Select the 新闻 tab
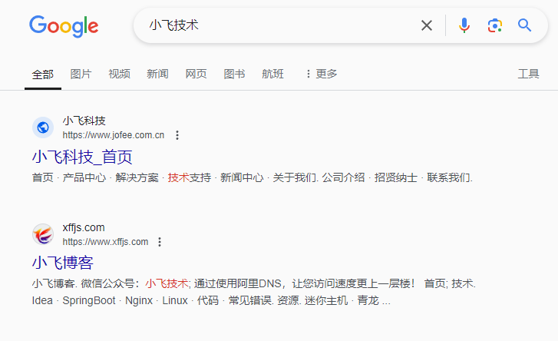Image resolution: width=558 pixels, height=341 pixels. (x=157, y=74)
